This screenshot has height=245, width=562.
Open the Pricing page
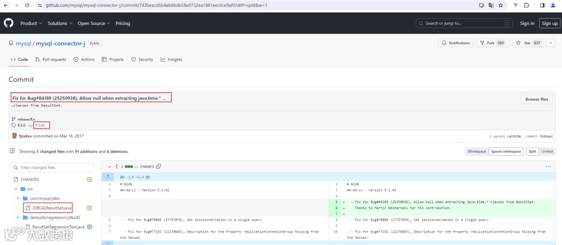pos(123,23)
